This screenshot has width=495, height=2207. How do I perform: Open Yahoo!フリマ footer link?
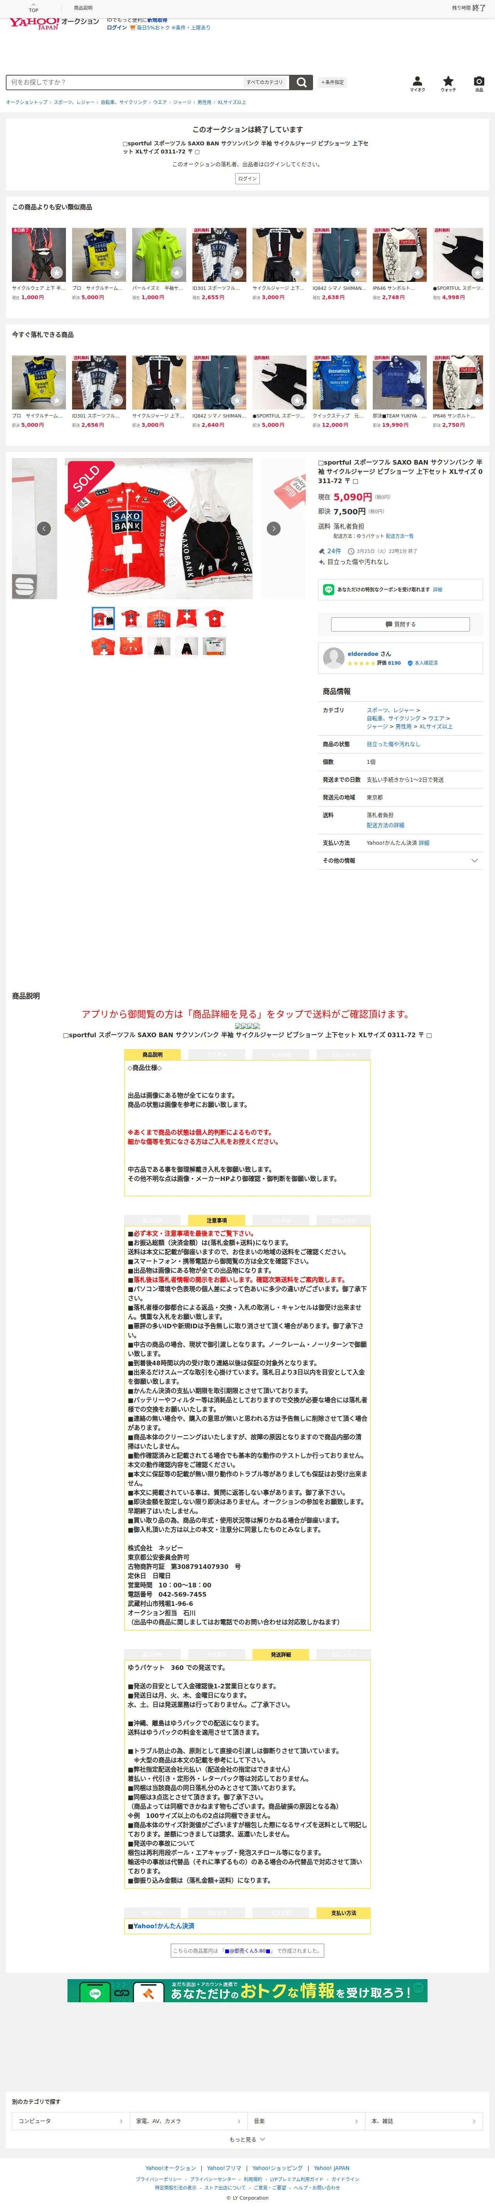[x=224, y=2168]
